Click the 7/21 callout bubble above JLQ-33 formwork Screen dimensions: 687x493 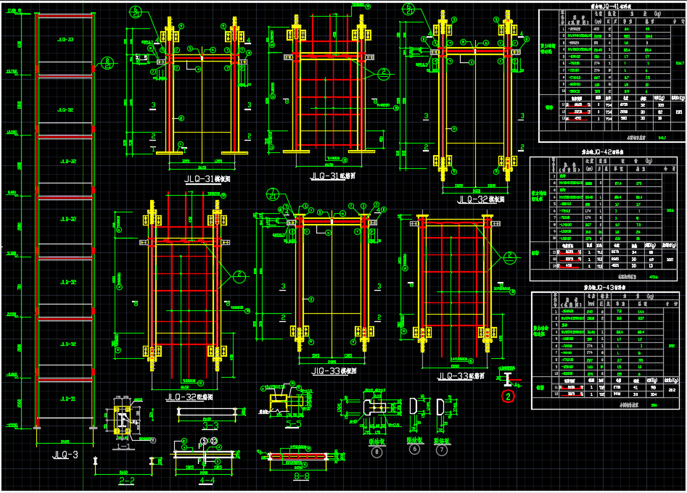point(273,194)
